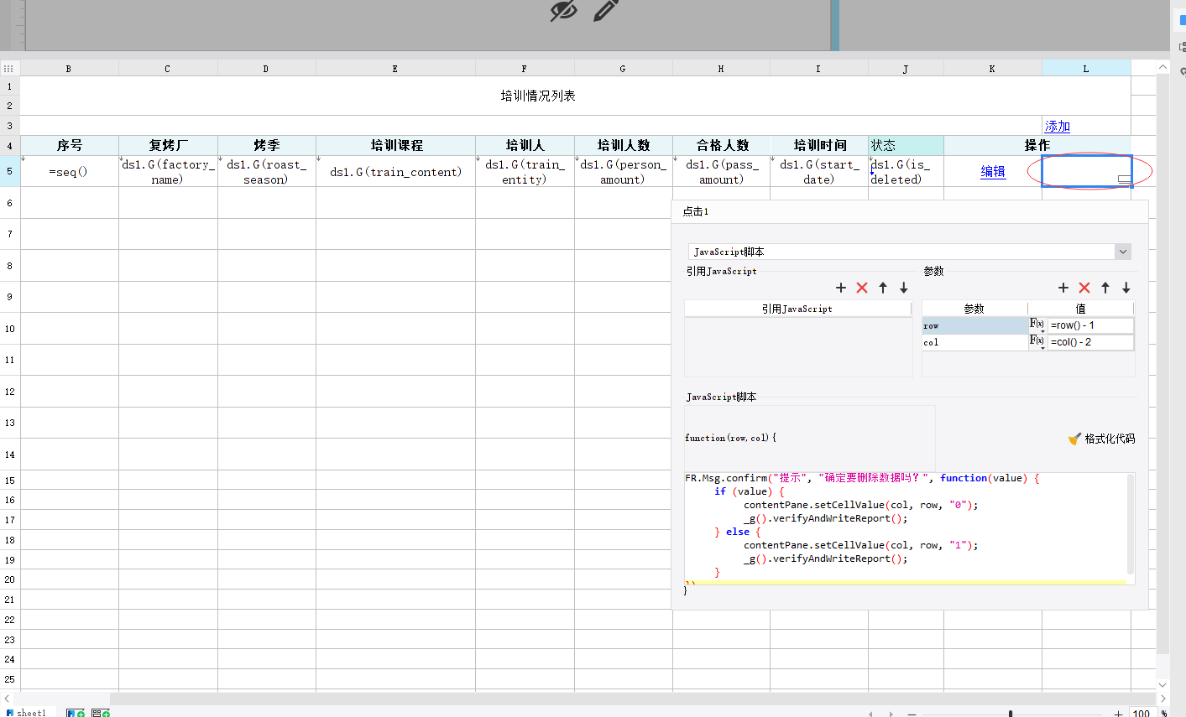Add a new parameter with the plus icon
This screenshot has width=1186, height=717.
(1063, 288)
